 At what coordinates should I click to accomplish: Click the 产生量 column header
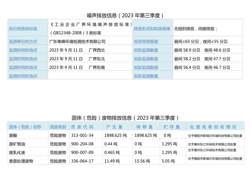pyautogui.click(x=118, y=126)
